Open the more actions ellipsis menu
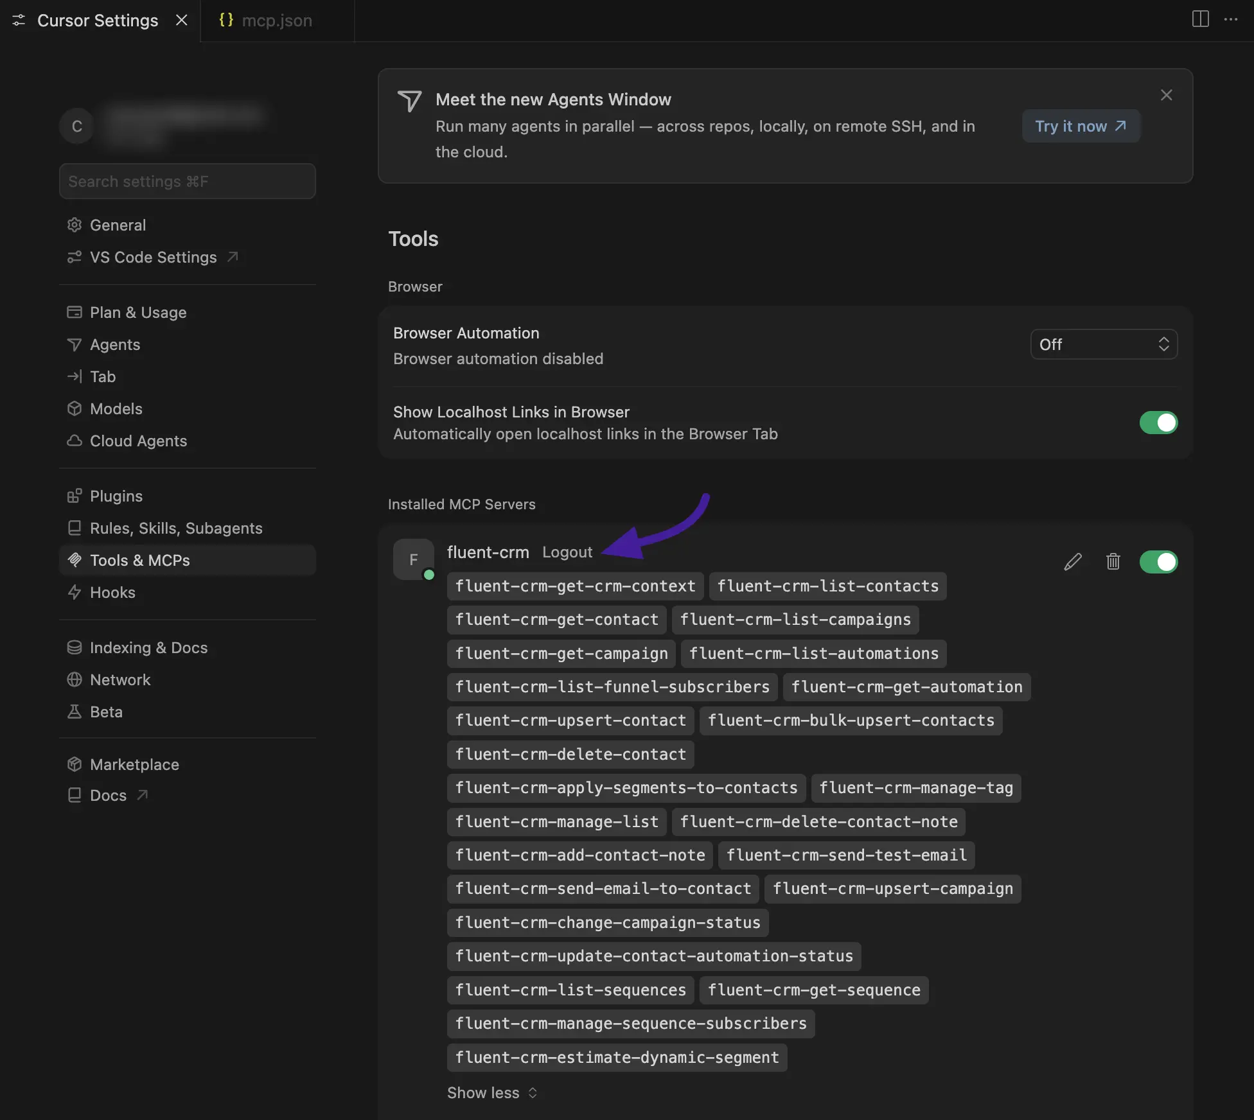 click(x=1231, y=19)
